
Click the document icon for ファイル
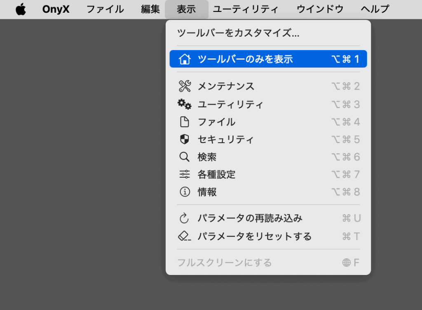pyautogui.click(x=185, y=122)
